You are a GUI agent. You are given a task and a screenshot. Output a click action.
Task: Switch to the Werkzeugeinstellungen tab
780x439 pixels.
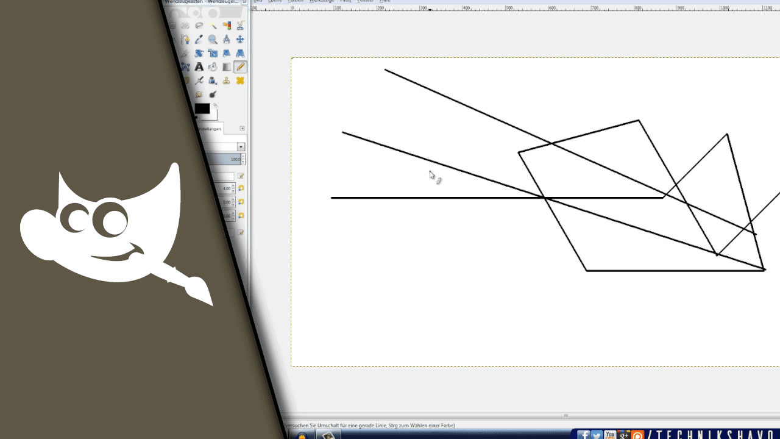(x=210, y=129)
